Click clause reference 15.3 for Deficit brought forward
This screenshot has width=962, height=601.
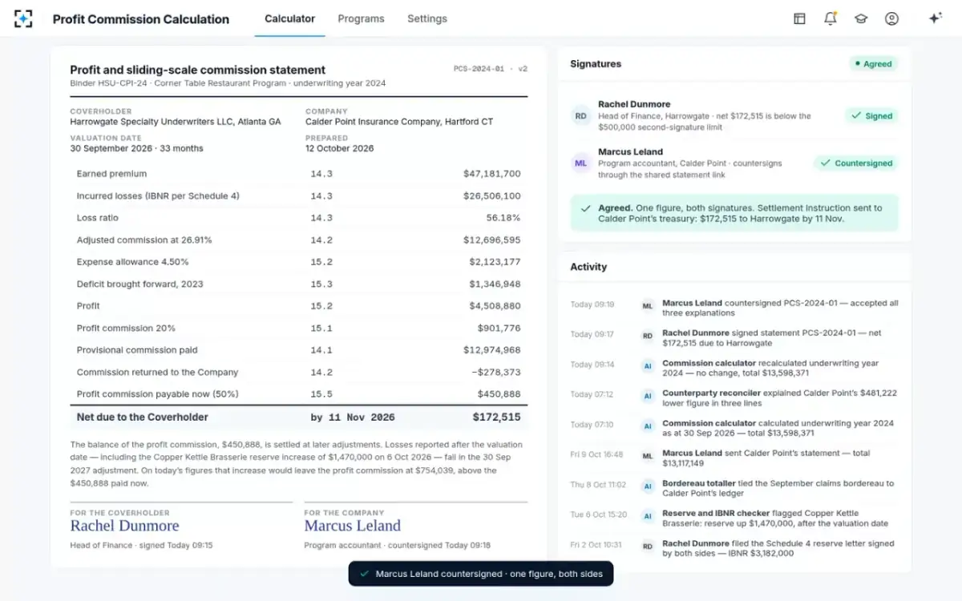click(x=321, y=284)
